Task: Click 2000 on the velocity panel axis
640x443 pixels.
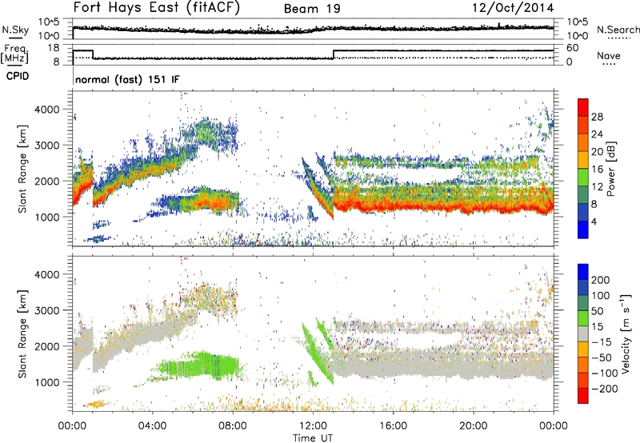Action: (x=46, y=346)
